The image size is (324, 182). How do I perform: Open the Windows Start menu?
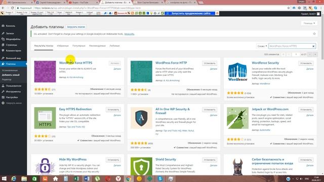point(4,178)
